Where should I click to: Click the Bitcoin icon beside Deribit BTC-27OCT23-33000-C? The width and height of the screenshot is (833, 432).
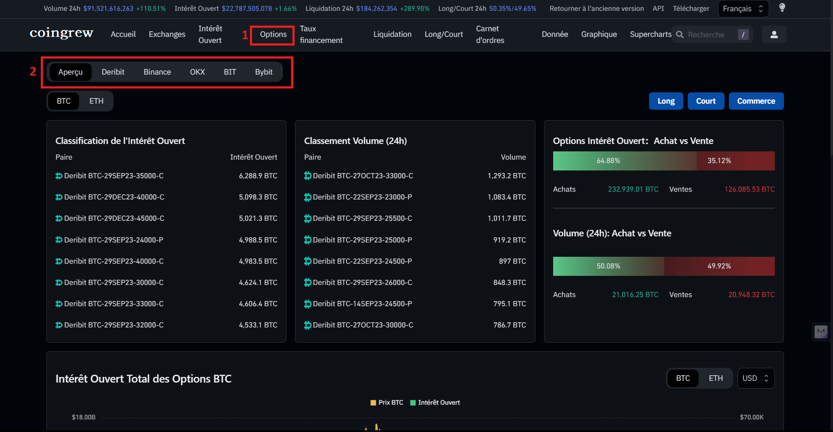click(x=308, y=176)
